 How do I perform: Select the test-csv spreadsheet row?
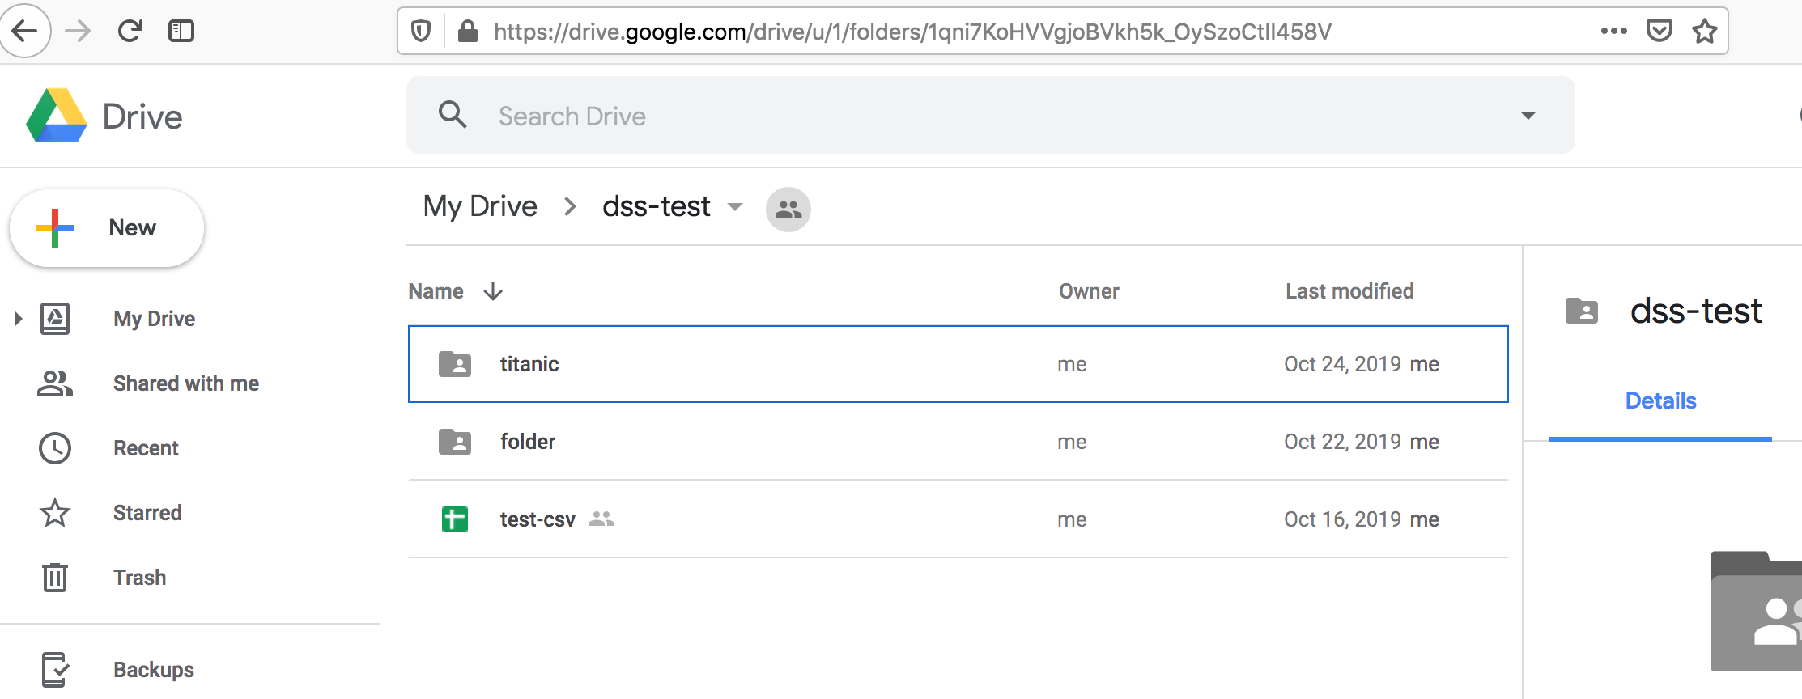pos(958,519)
